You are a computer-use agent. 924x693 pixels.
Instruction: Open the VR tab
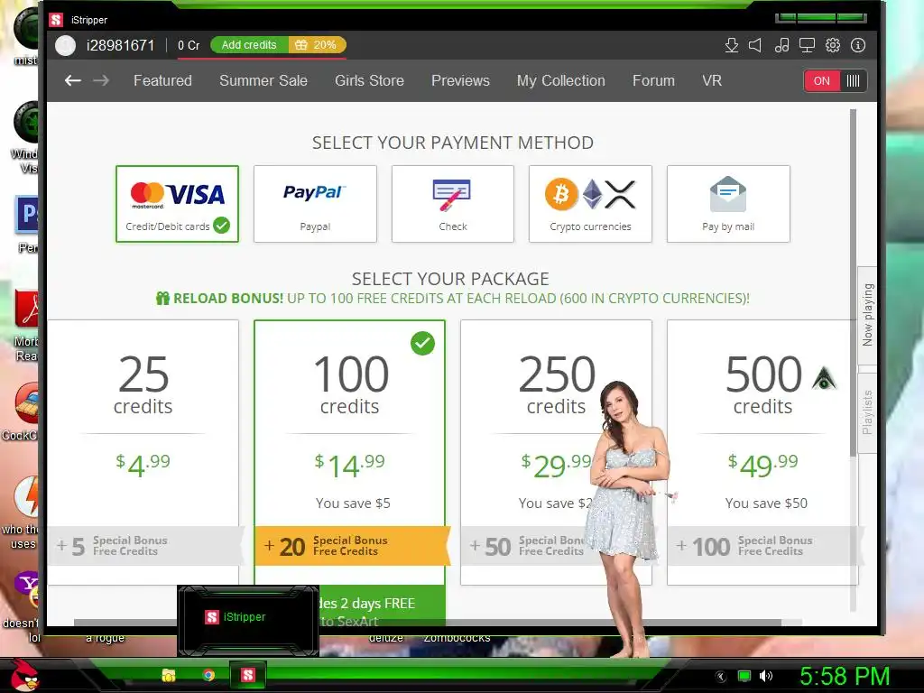712,80
